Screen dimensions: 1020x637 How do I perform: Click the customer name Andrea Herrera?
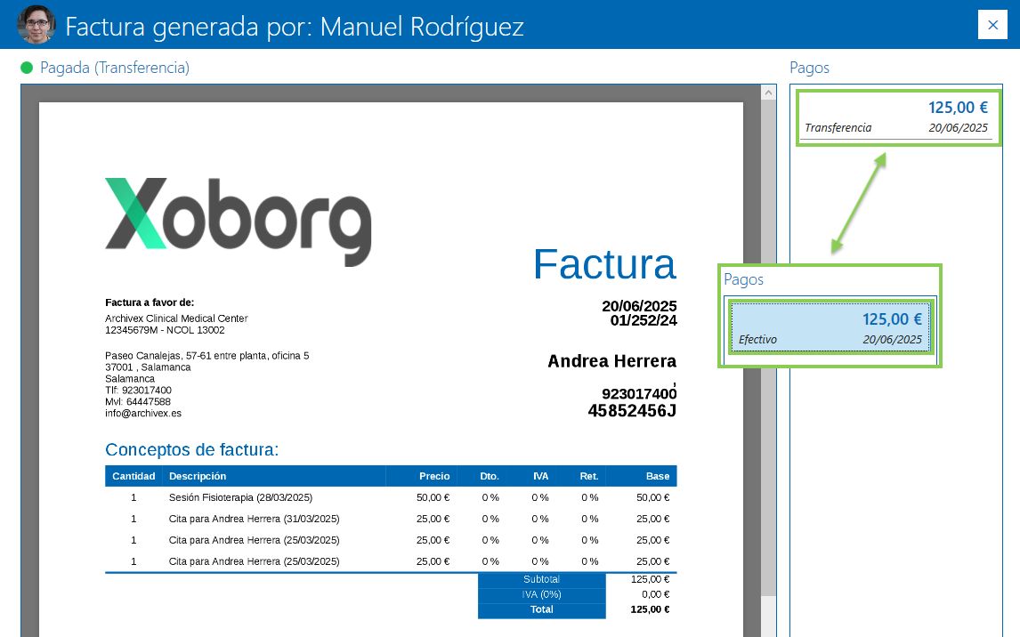[611, 361]
